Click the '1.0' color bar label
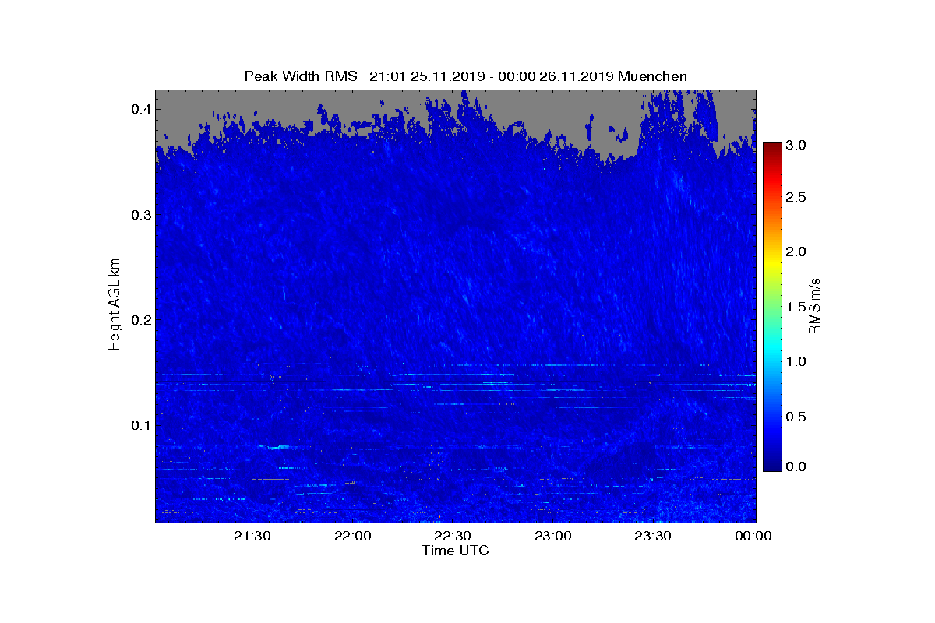This screenshot has height=623, width=935. coord(796,362)
